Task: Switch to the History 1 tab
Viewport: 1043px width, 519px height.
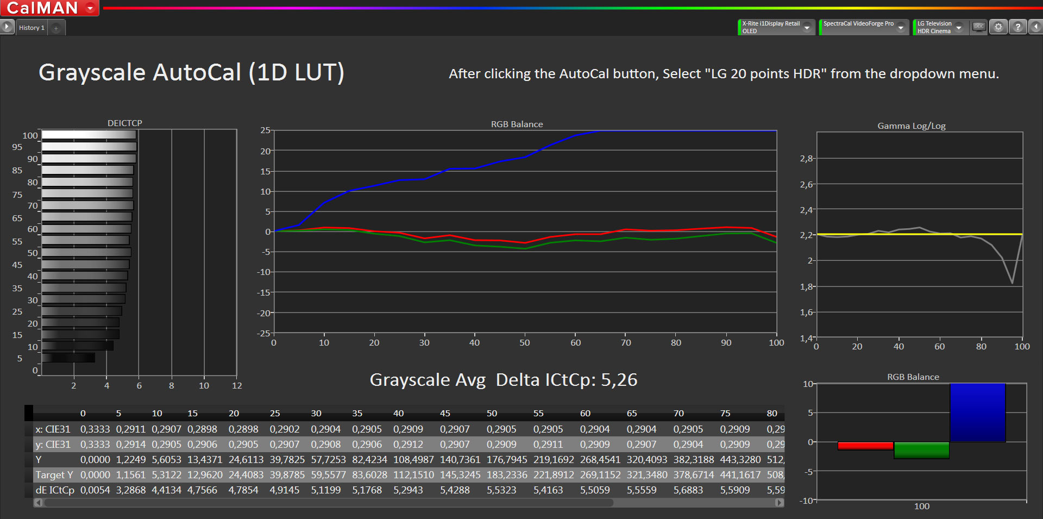Action: click(x=32, y=28)
